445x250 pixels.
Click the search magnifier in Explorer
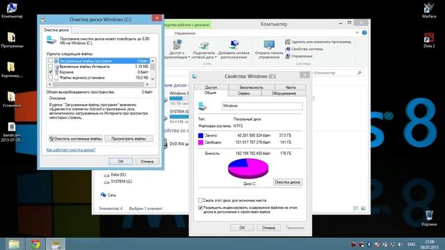coord(359,73)
